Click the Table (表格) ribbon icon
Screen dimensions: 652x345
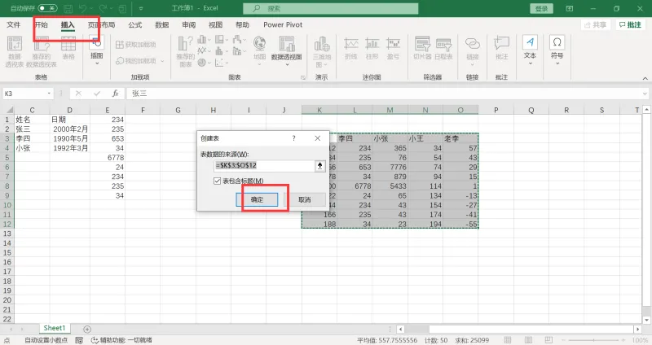tap(68, 48)
